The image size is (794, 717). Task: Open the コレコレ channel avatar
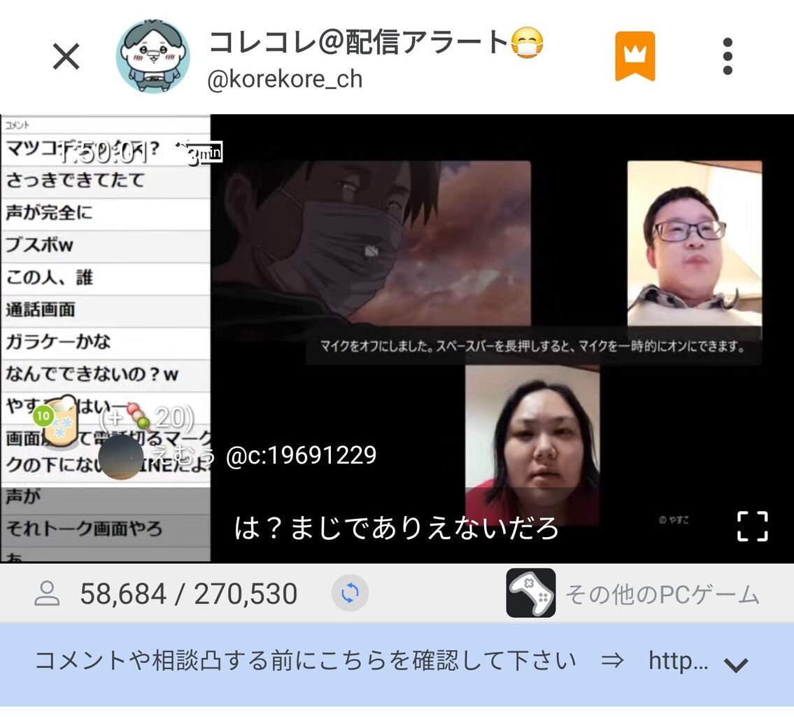153,56
